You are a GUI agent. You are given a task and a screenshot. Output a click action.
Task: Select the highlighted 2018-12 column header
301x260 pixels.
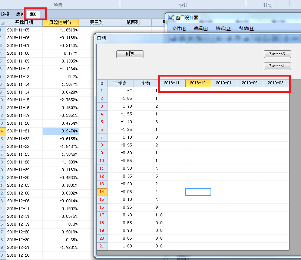pos(198,83)
